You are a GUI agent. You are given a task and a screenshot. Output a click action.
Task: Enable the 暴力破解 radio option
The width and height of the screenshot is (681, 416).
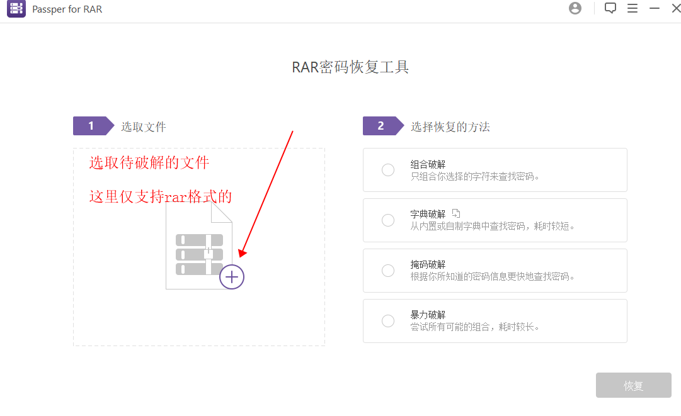coord(388,321)
